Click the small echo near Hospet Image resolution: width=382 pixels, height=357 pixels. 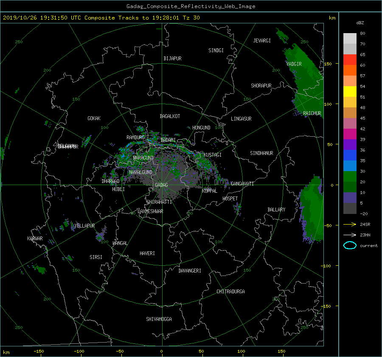coord(238,208)
